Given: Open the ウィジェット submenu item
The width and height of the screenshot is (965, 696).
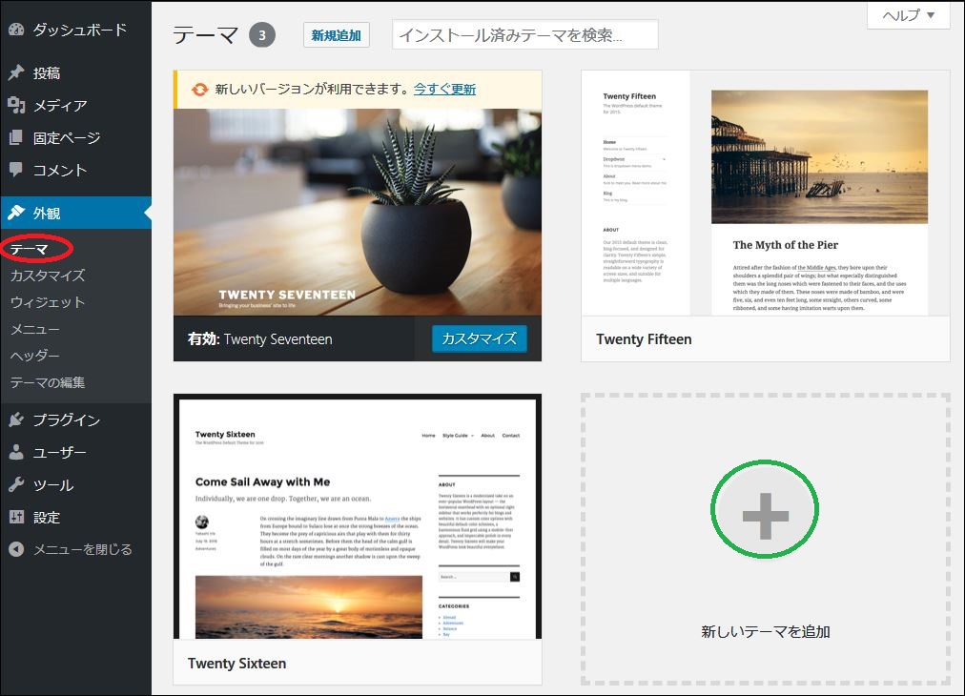Looking at the screenshot, I should (x=48, y=302).
